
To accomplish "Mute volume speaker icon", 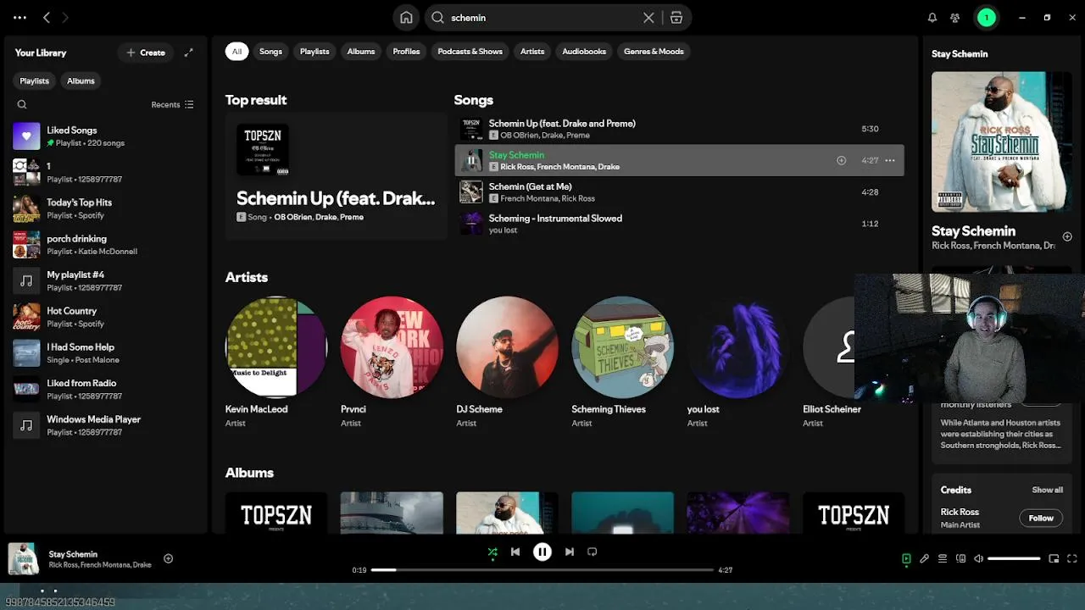I will [978, 558].
